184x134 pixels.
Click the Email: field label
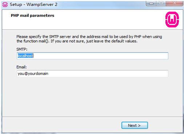pos(21,67)
